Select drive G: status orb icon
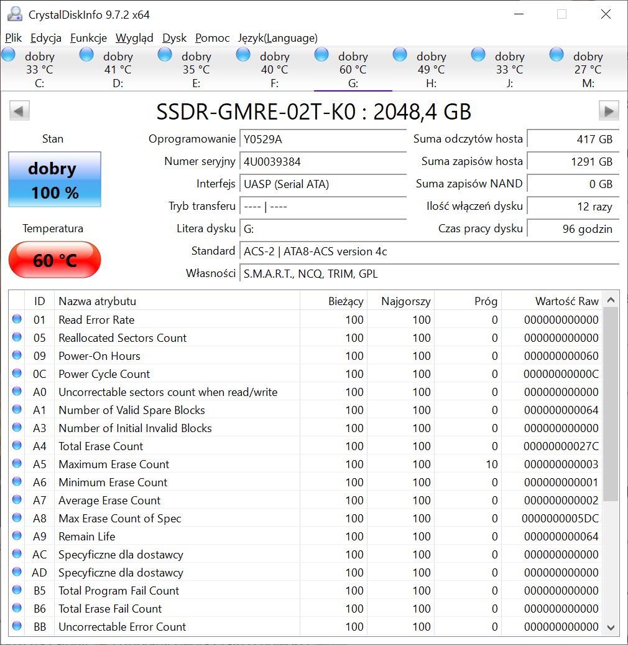This screenshot has height=645, width=628. 321,54
